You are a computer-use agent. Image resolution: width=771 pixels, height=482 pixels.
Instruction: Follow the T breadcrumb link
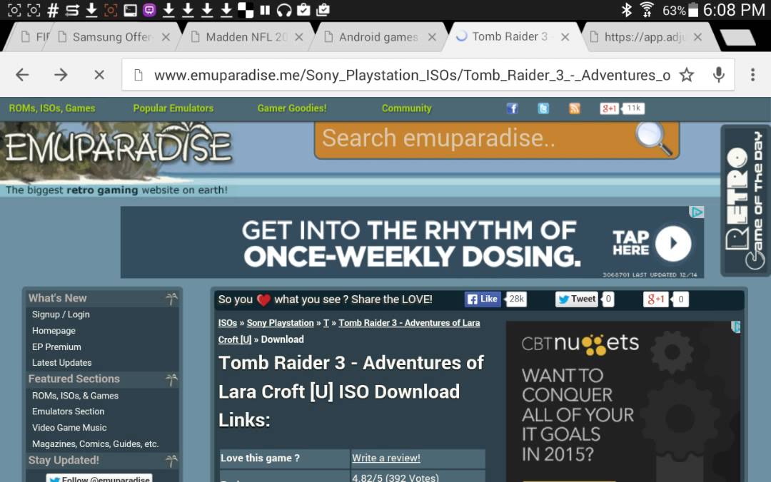pos(326,323)
